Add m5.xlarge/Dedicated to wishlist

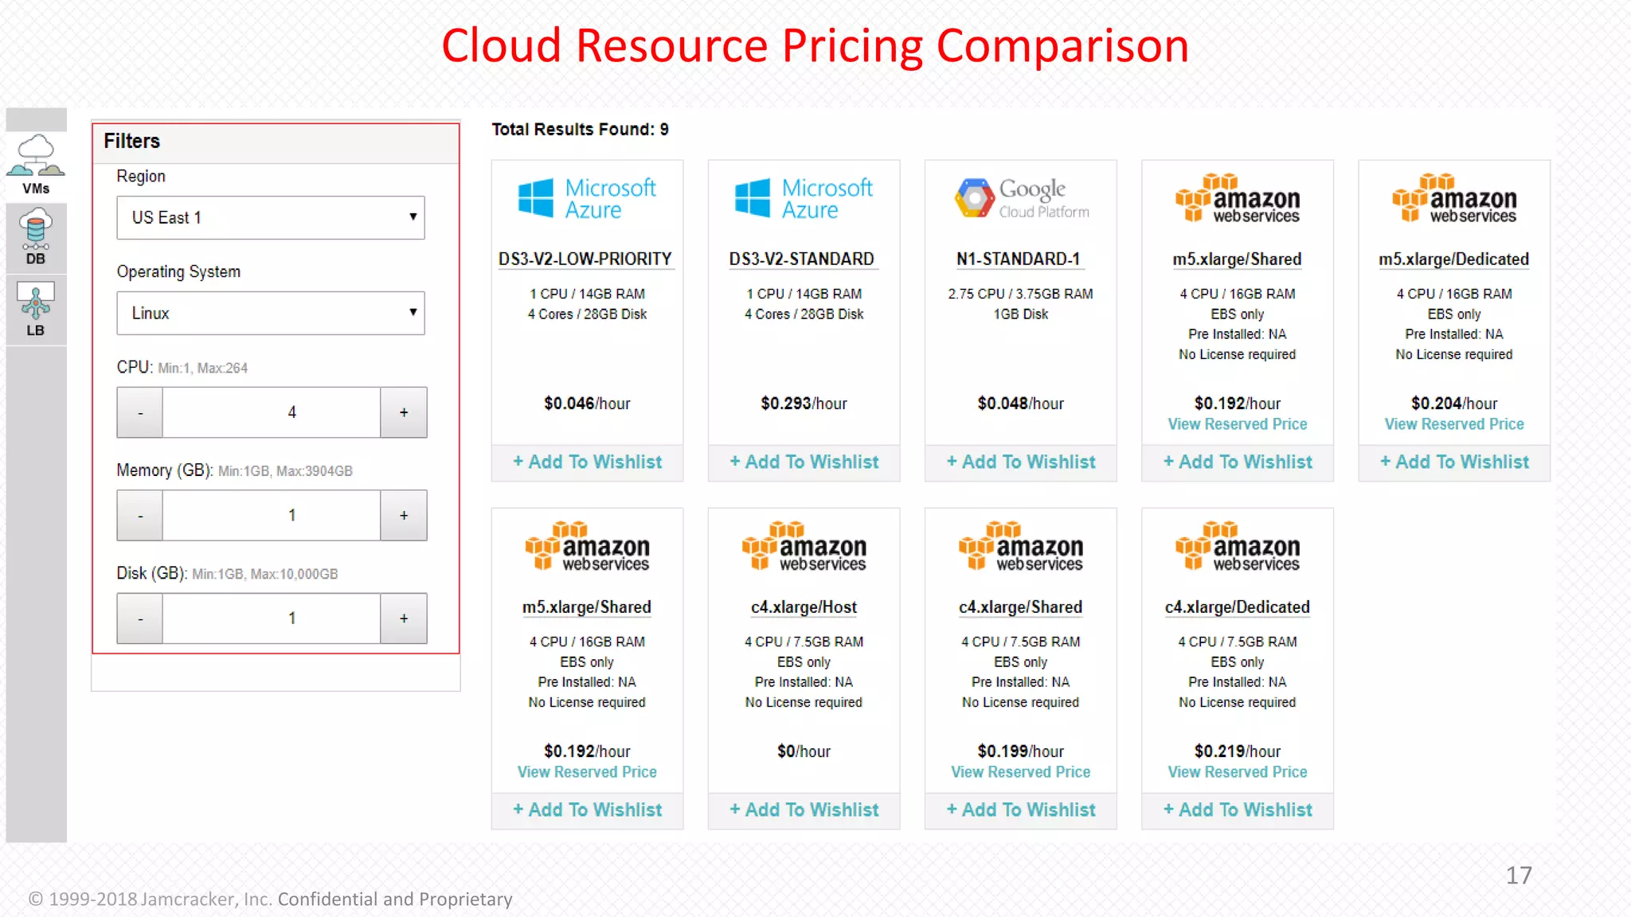pyautogui.click(x=1454, y=462)
